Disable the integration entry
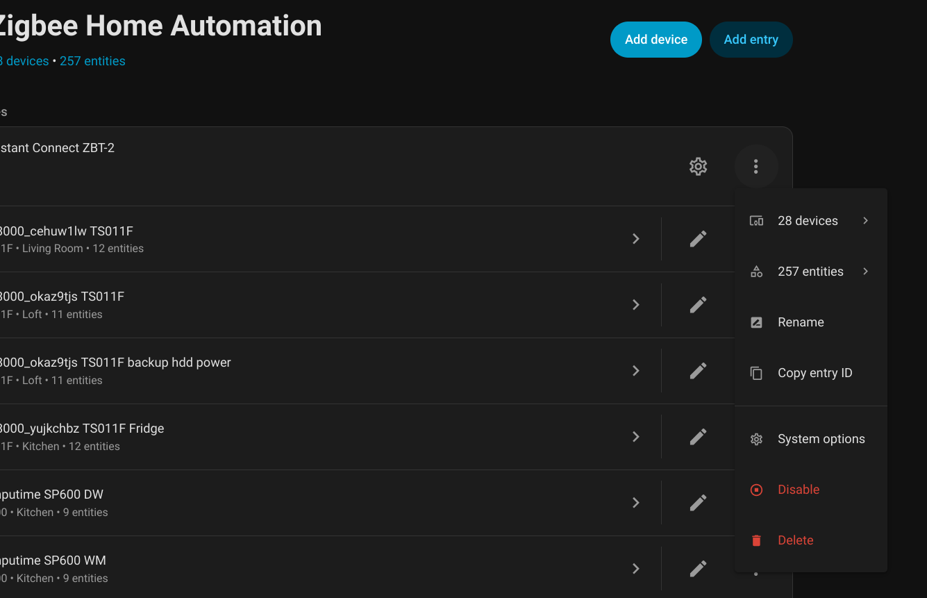Viewport: 927px width, 598px height. [799, 490]
